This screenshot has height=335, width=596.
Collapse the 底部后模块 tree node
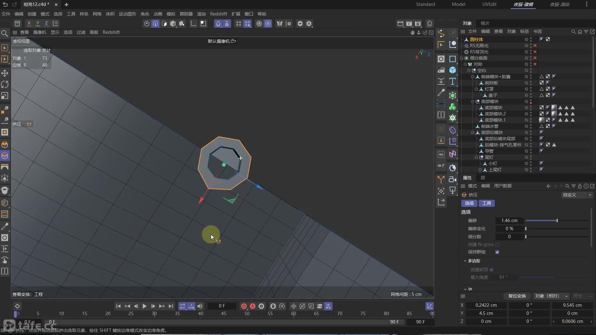click(x=472, y=132)
